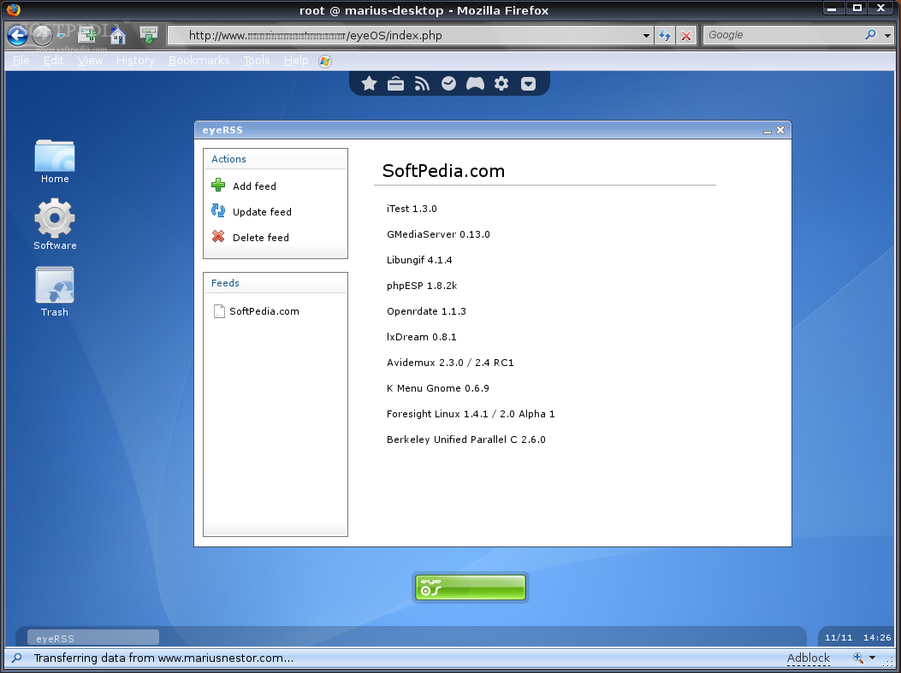Click the down-arrow box icon in top dock

tap(528, 84)
